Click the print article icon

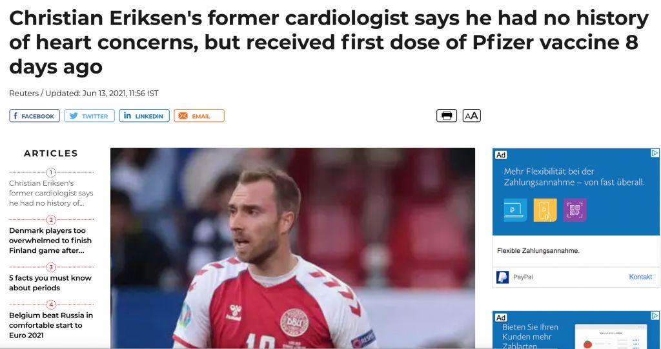coord(447,116)
